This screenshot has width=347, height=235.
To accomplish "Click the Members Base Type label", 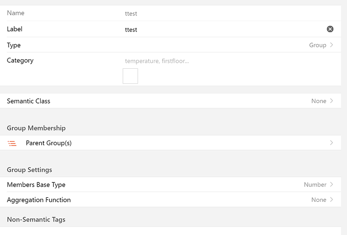I will tap(36, 185).
